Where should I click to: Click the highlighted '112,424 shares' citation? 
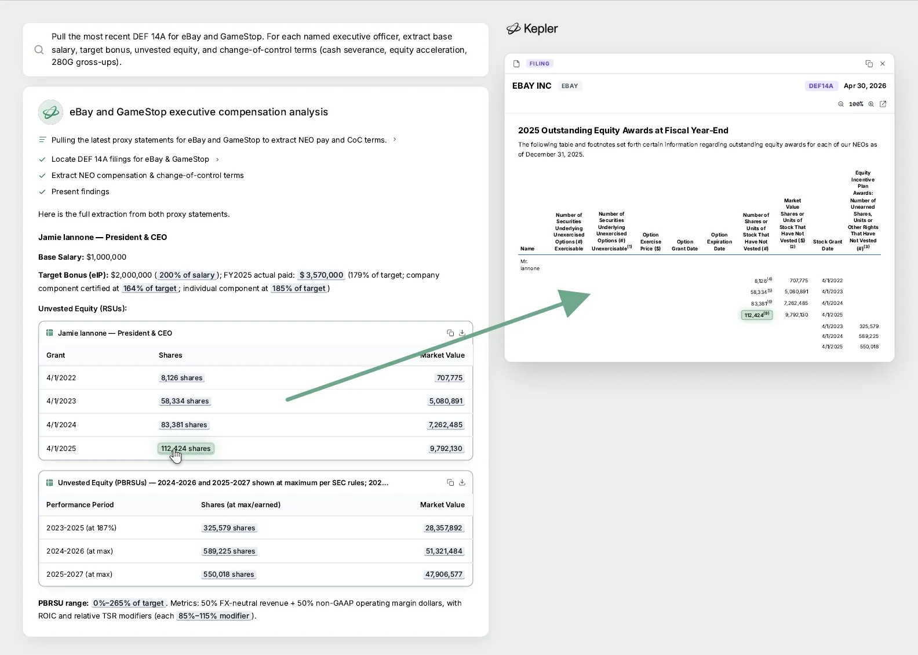coord(185,449)
